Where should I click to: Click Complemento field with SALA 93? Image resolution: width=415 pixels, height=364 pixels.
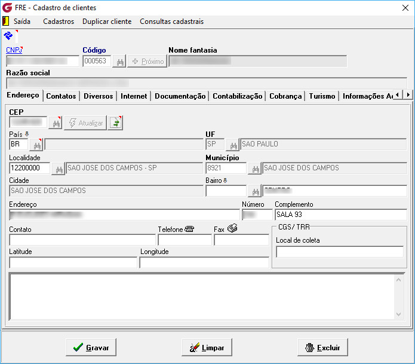pos(341,215)
